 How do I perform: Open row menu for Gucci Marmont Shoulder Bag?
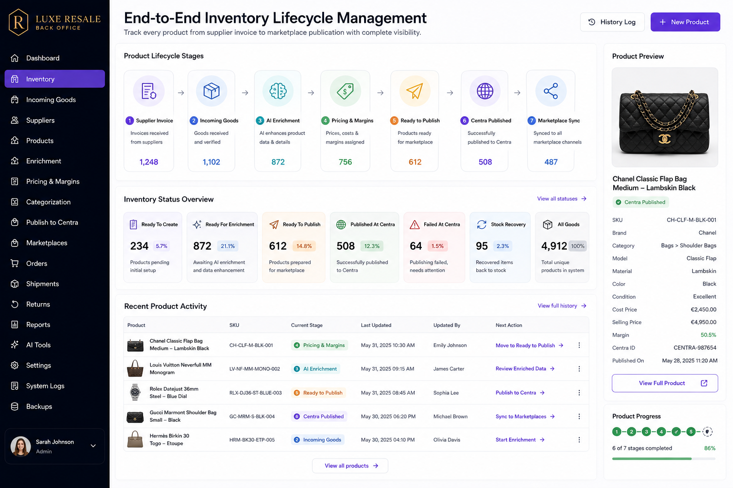(x=579, y=417)
